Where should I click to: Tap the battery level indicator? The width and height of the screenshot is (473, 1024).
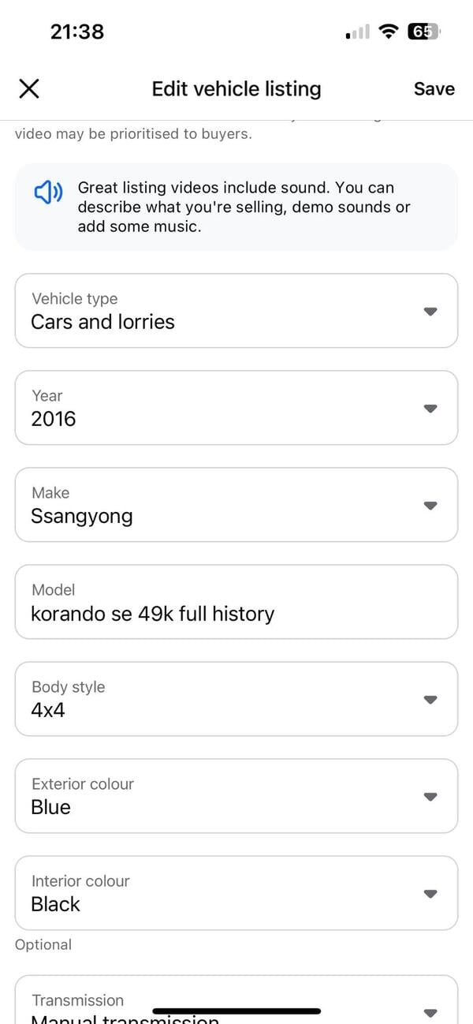(x=423, y=32)
